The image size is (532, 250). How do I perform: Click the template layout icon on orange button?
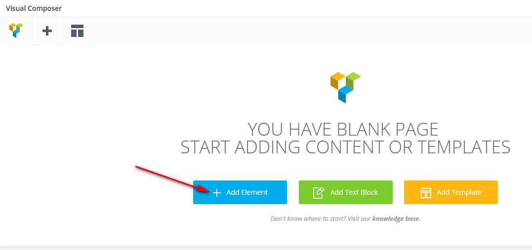pos(426,193)
